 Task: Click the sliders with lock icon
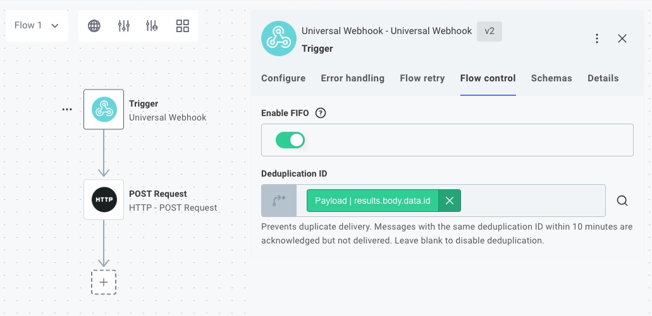[x=152, y=26]
